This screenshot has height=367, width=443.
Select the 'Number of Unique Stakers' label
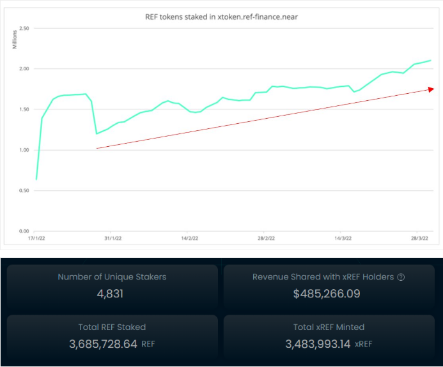click(x=112, y=277)
